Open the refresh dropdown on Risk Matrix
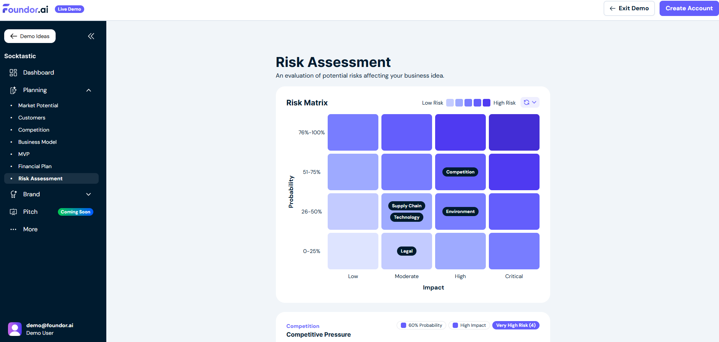Screen dimensions: 719x342 [530, 102]
